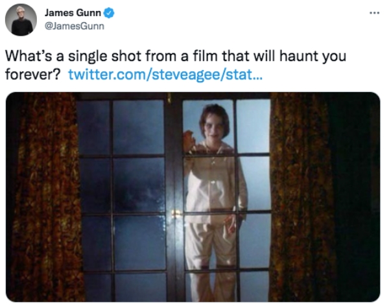Follow the twitter.com/steveagee/stat... link
This screenshot has height=308, width=389.
tap(165, 74)
